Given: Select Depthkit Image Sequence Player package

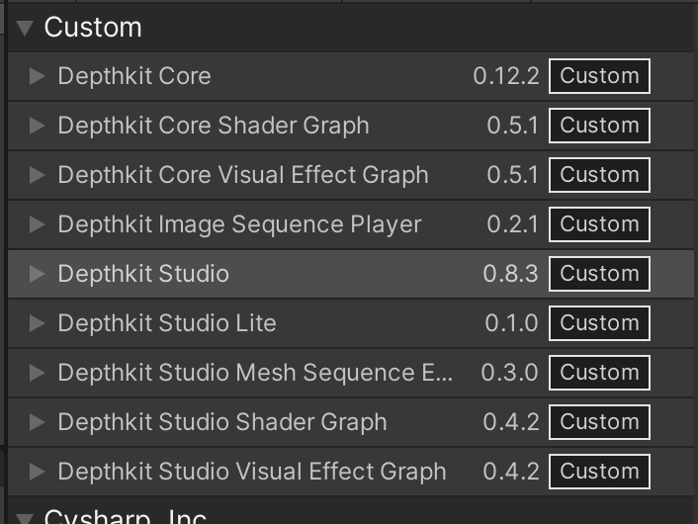Looking at the screenshot, I should [x=239, y=224].
